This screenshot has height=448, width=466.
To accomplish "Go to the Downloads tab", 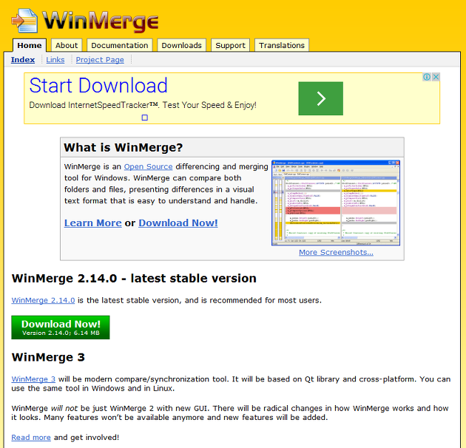I will pos(181,45).
